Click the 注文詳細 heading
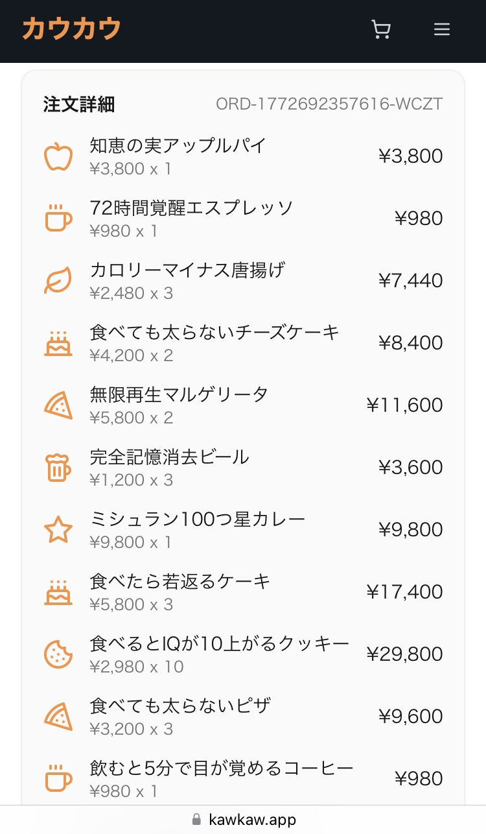 click(x=79, y=104)
